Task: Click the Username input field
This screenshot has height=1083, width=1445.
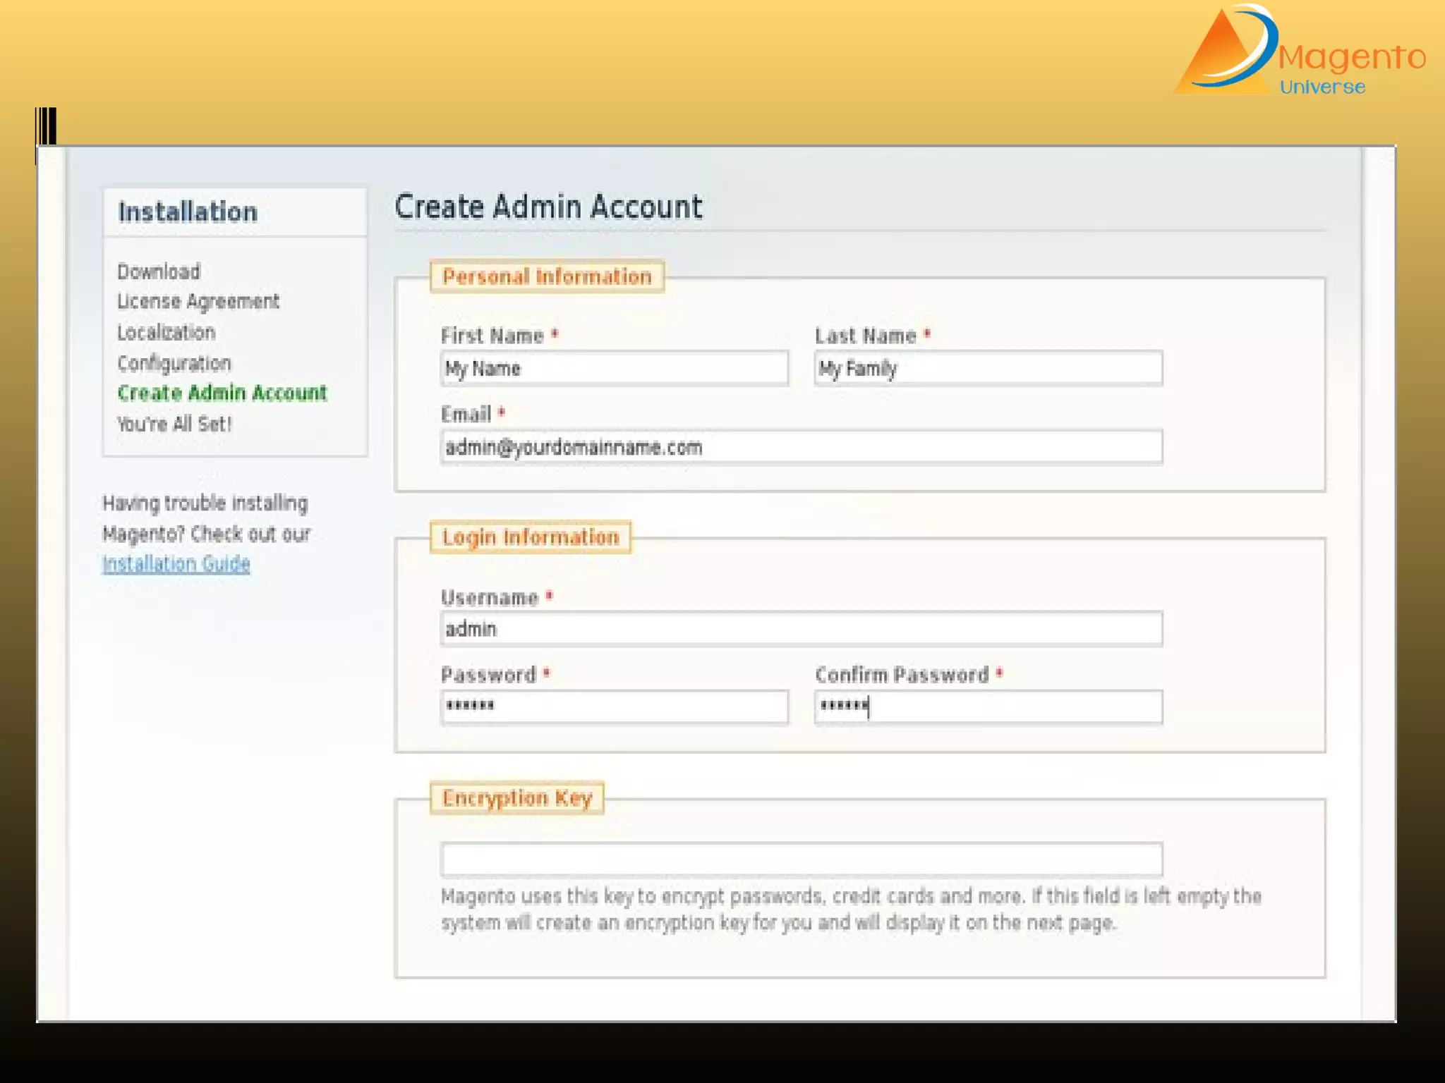Action: [801, 629]
